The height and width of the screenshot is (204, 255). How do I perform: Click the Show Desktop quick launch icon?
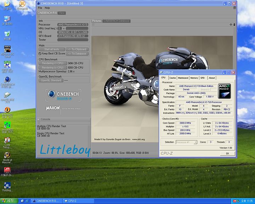pyautogui.click(x=22, y=201)
